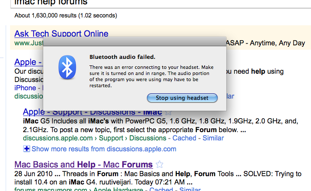Click the plus icon beside Show more results

27,149
